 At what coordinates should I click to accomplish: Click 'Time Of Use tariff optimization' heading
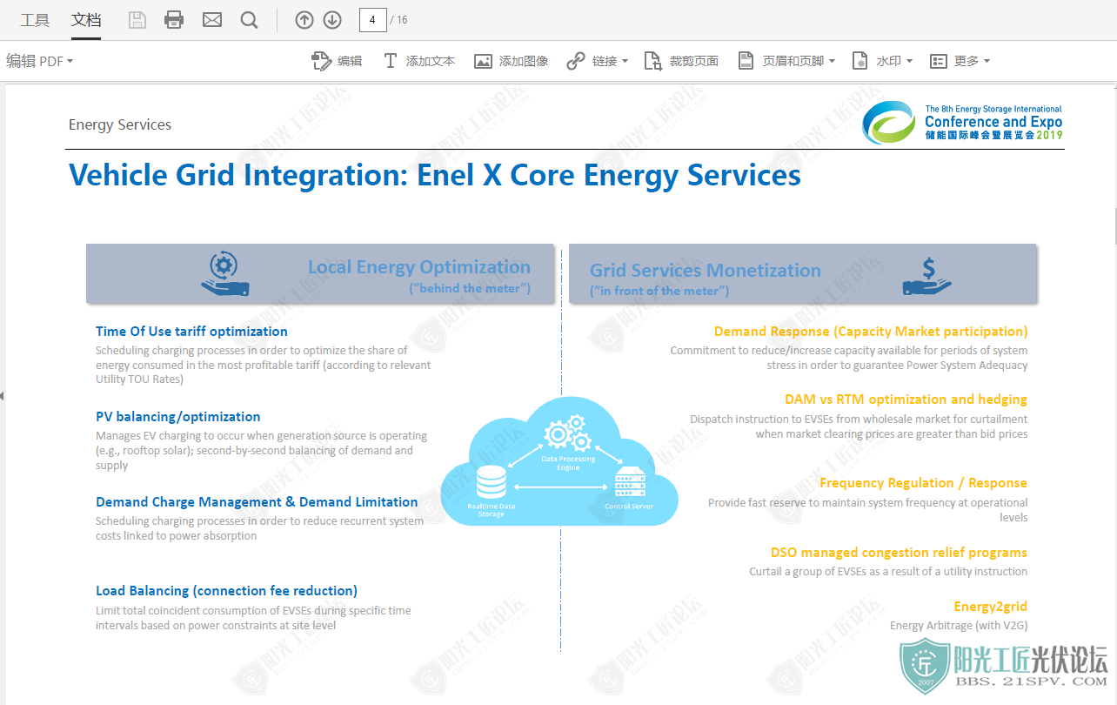click(x=191, y=331)
